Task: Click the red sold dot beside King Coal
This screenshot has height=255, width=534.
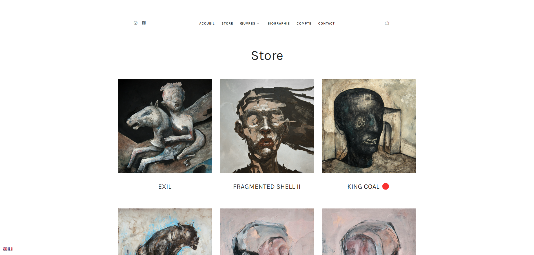Action: pyautogui.click(x=385, y=186)
